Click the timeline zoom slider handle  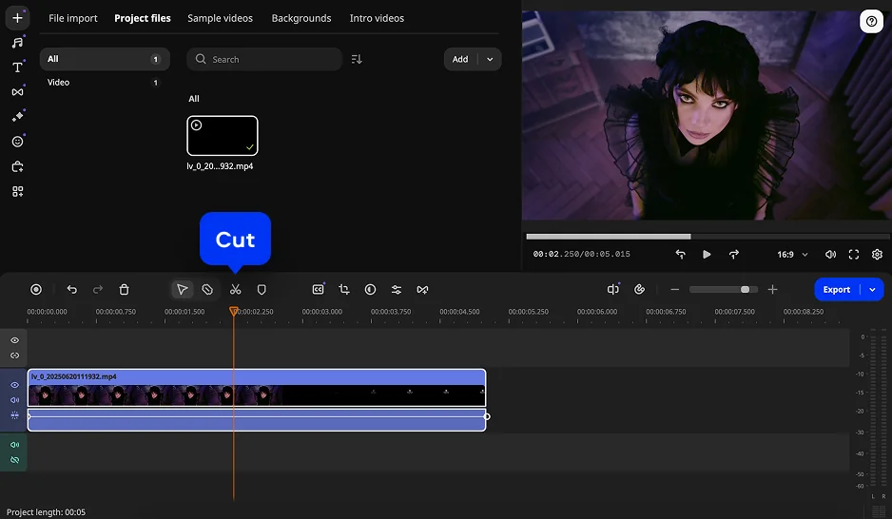click(x=745, y=289)
